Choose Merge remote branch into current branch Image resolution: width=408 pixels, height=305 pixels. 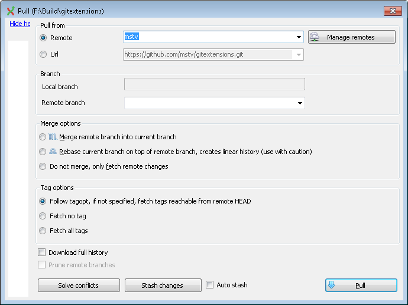point(43,137)
